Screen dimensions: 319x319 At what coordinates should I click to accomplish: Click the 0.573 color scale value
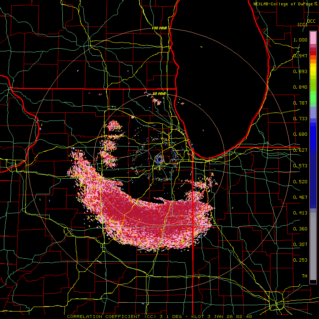click(x=300, y=166)
